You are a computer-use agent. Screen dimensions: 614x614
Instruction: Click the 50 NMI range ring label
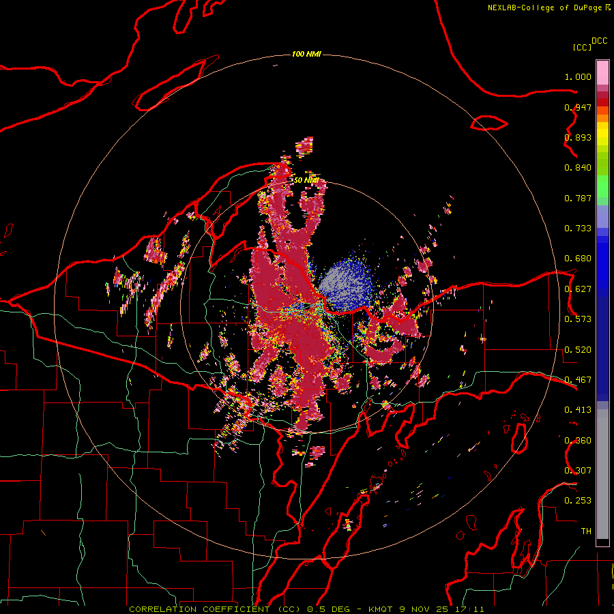306,180
